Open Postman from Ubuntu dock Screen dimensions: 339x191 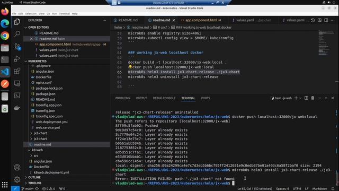[5, 84]
